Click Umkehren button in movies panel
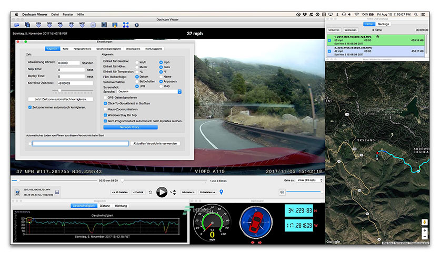440x254 pixels. pos(334,30)
